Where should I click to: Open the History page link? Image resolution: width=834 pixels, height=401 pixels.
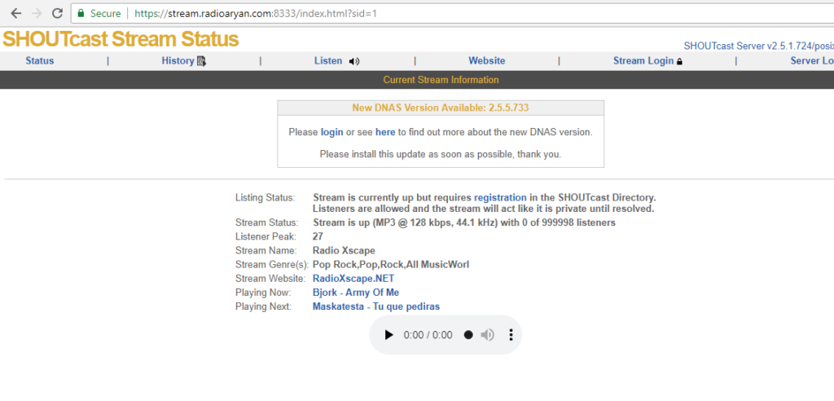tap(178, 61)
